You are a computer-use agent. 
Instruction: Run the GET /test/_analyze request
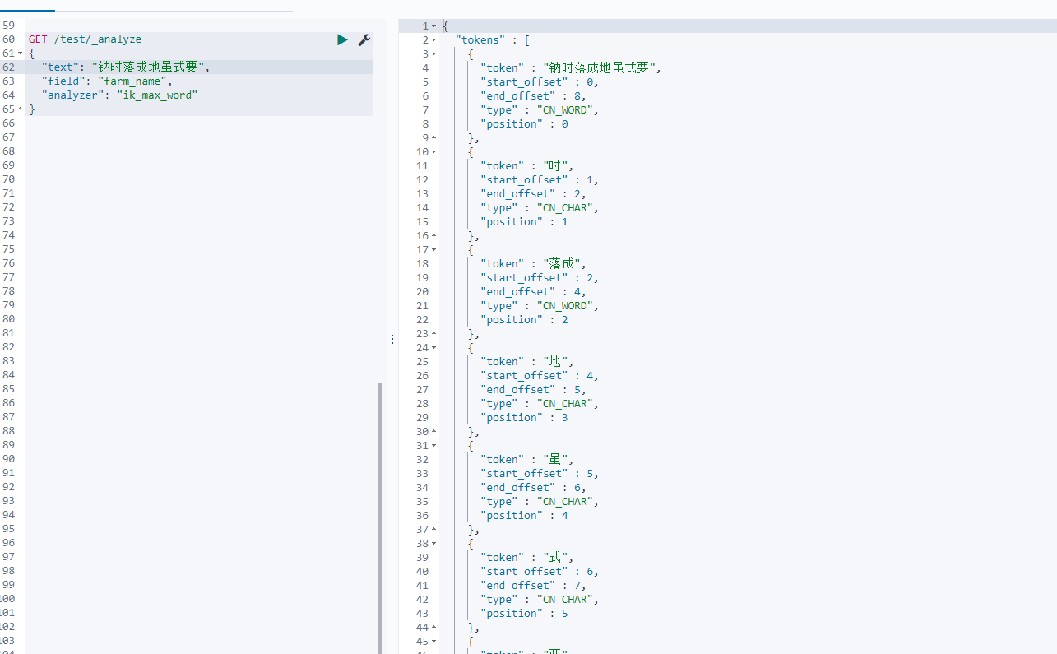pyautogui.click(x=342, y=39)
